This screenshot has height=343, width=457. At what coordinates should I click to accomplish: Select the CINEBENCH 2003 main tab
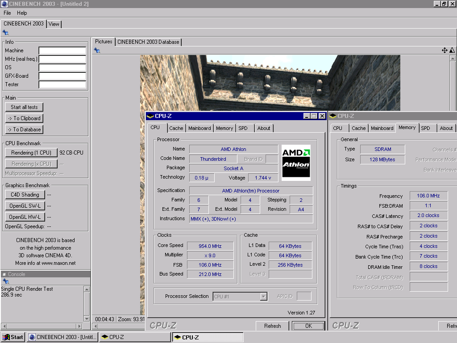click(24, 24)
